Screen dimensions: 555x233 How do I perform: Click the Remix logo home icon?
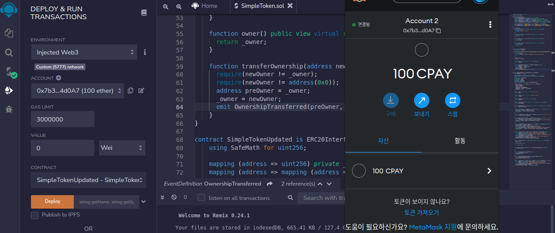[x=9, y=11]
